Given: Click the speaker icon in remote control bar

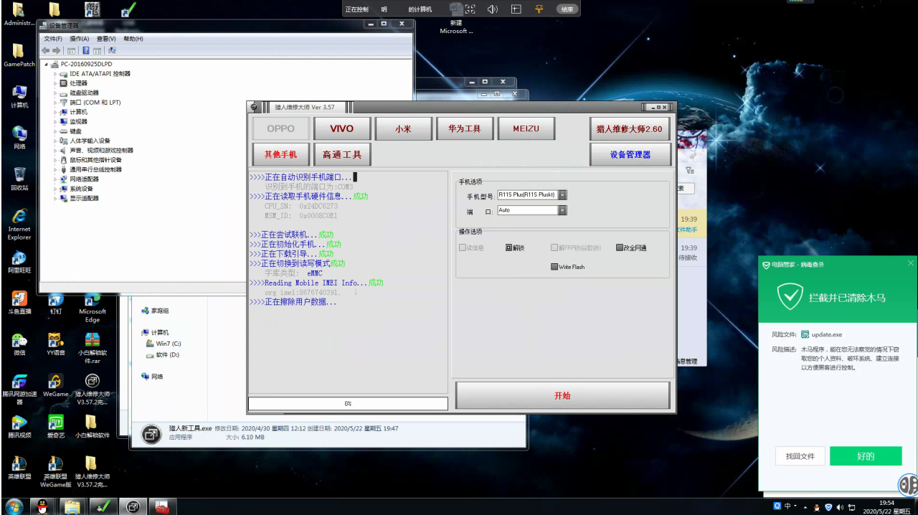Looking at the screenshot, I should point(492,9).
